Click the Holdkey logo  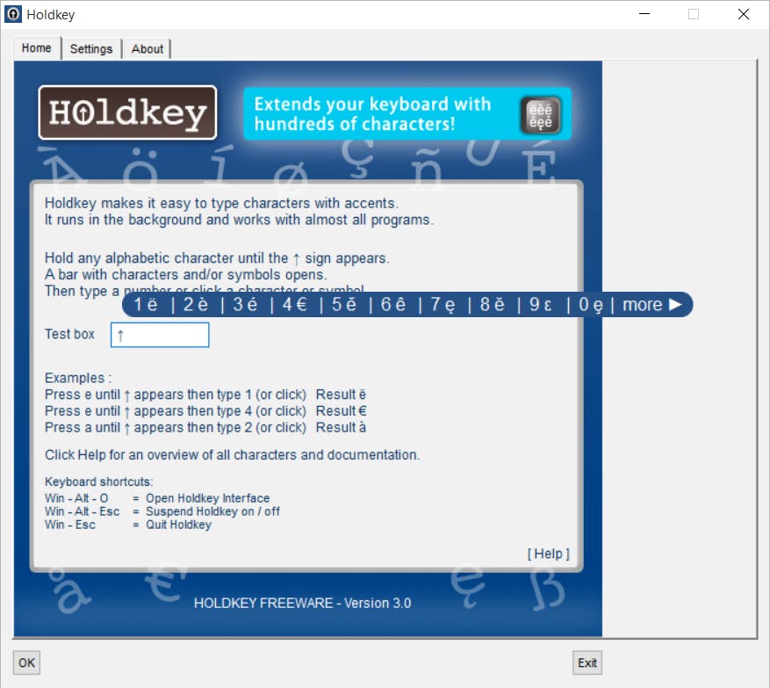pyautogui.click(x=127, y=112)
